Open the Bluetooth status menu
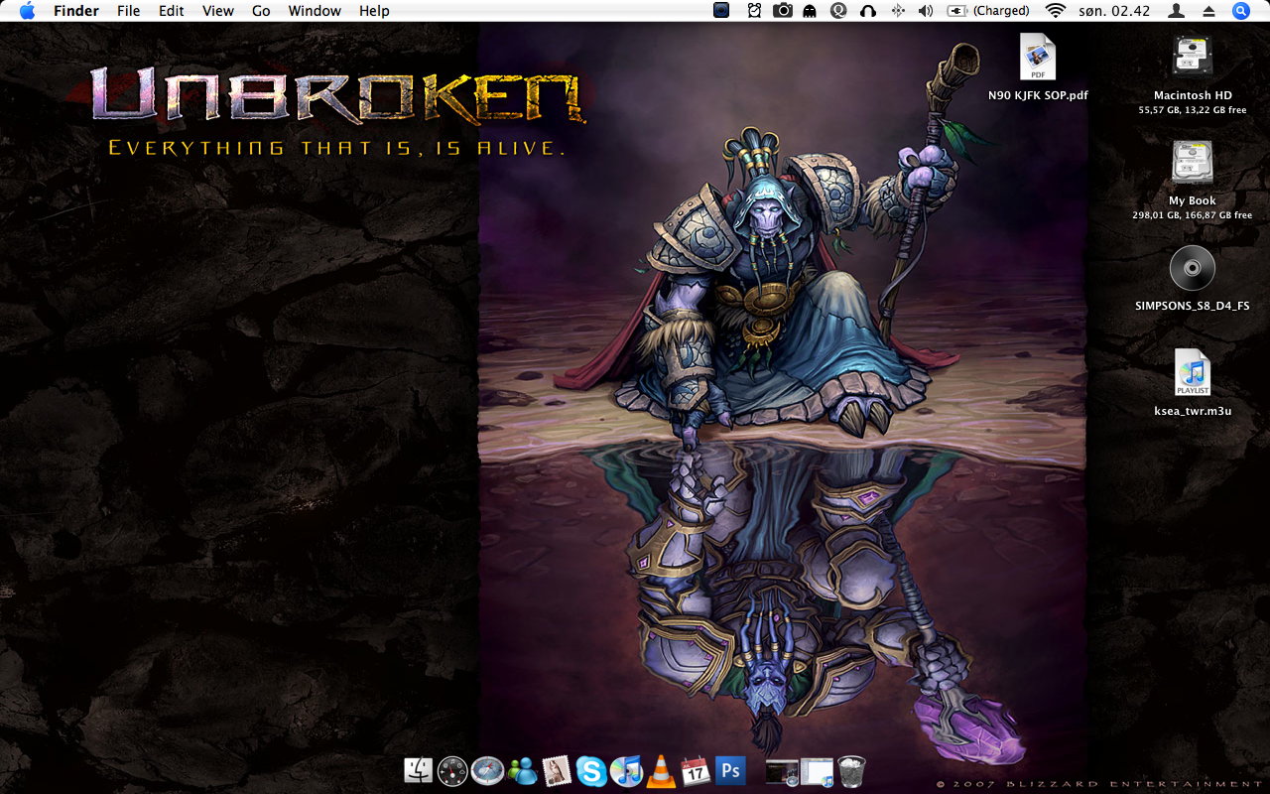 click(x=898, y=11)
